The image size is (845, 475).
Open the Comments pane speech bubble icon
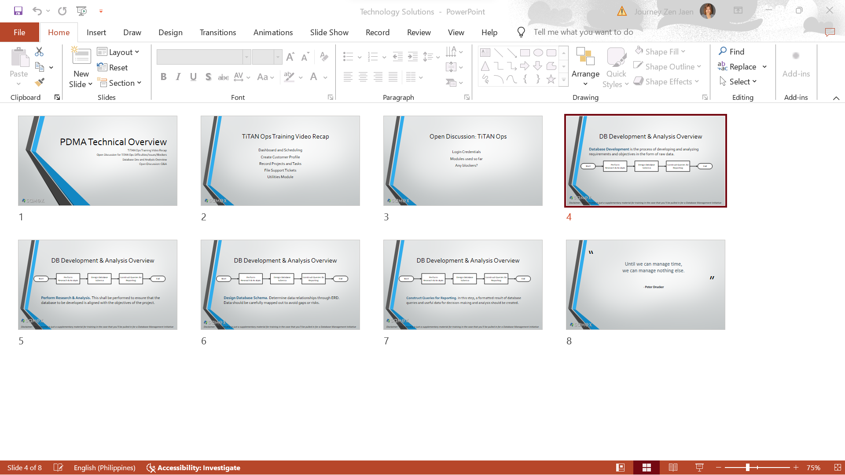[x=830, y=32]
